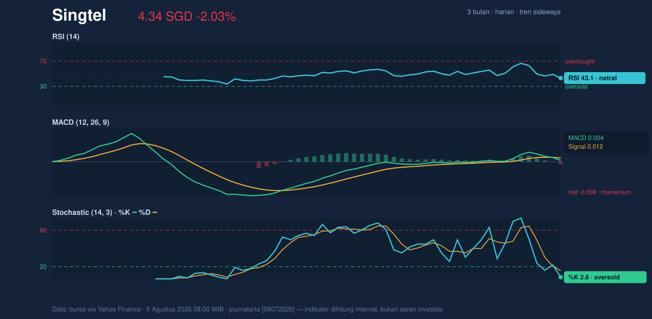Image resolution: width=652 pixels, height=319 pixels.
Task: Click the last red MACD histogram bar
Action: (x=561, y=163)
